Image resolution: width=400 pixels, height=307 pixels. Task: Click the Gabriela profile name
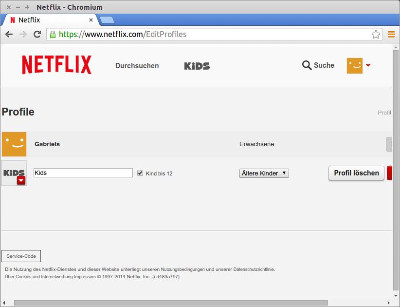(x=47, y=144)
